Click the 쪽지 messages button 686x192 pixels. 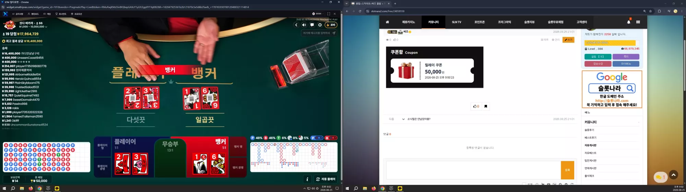coord(626,57)
